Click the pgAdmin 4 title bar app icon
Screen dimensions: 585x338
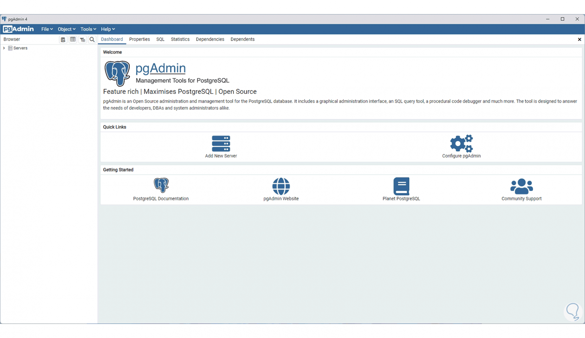pyautogui.click(x=4, y=19)
